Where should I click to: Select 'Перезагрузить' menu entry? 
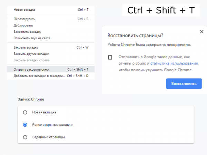click(51, 19)
